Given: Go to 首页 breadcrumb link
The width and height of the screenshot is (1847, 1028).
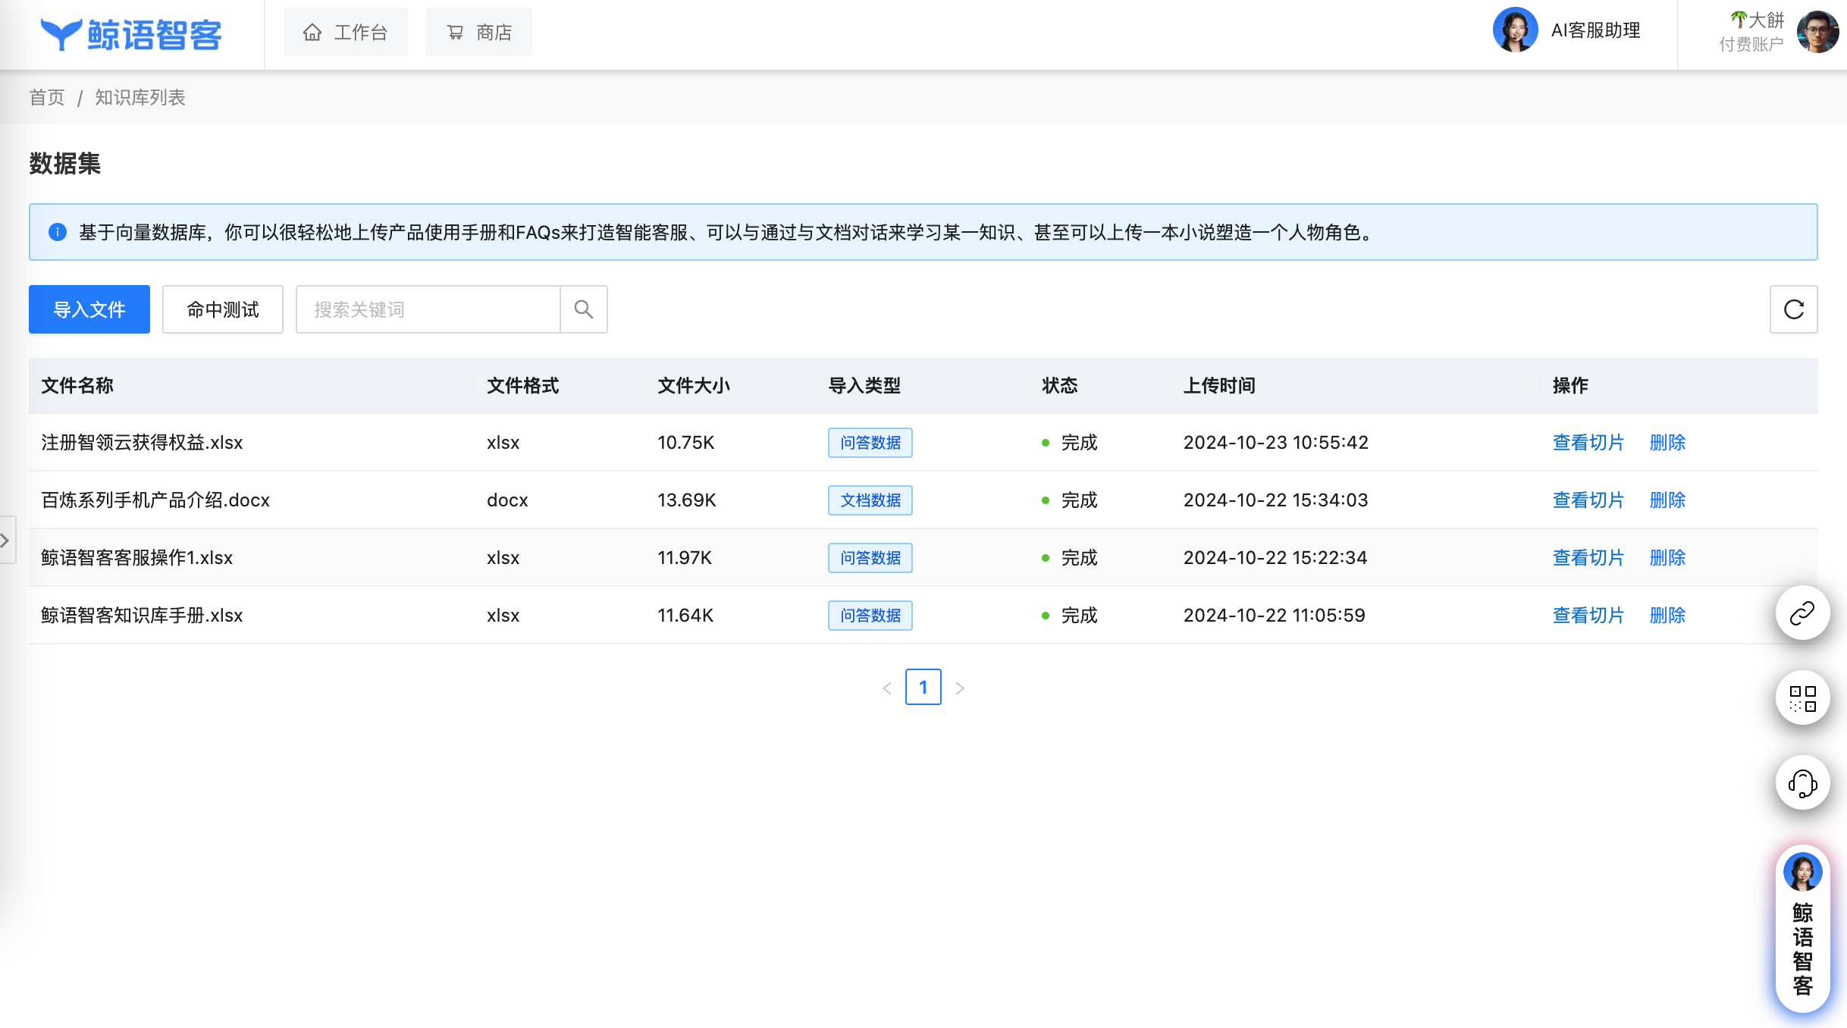Looking at the screenshot, I should [47, 97].
